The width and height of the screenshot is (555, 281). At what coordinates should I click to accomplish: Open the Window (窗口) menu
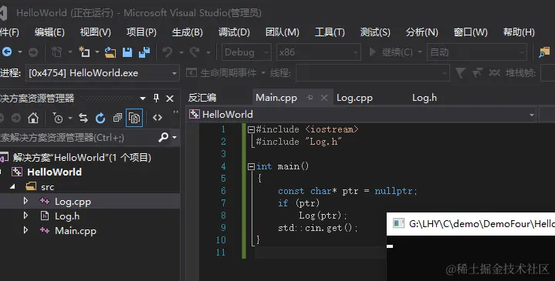point(470,32)
